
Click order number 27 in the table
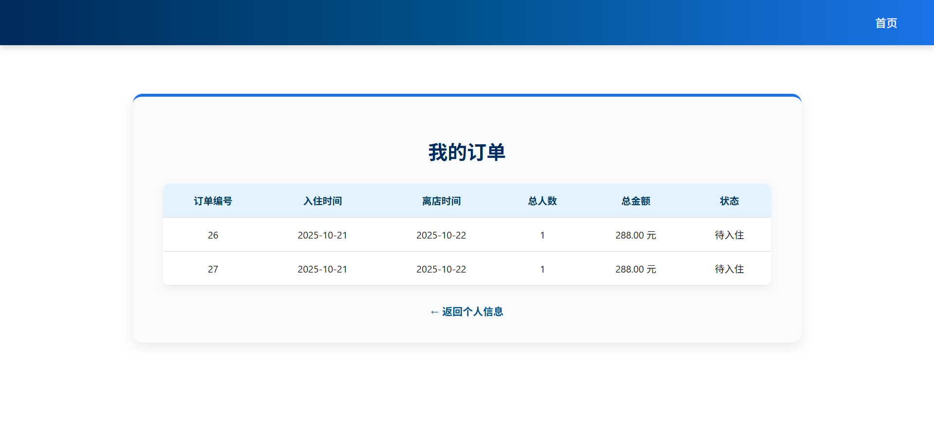[x=213, y=269]
